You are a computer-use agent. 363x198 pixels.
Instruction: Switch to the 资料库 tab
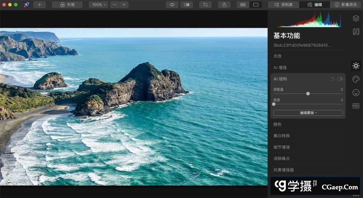click(283, 5)
